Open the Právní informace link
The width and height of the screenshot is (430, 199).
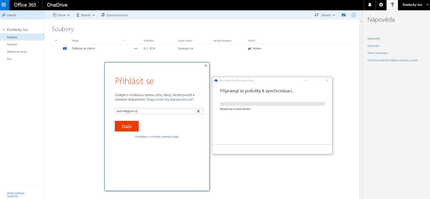pos(377,53)
